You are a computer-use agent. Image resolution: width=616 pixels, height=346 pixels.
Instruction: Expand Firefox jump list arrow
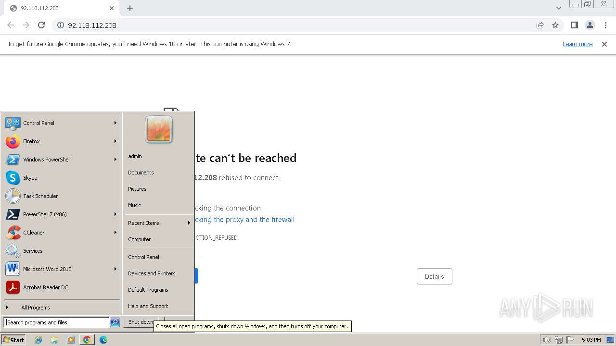tap(115, 141)
